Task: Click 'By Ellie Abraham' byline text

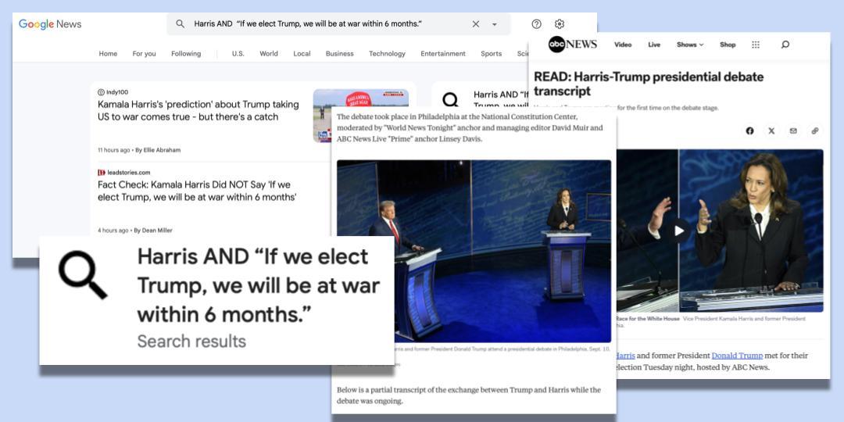Action: (x=158, y=150)
